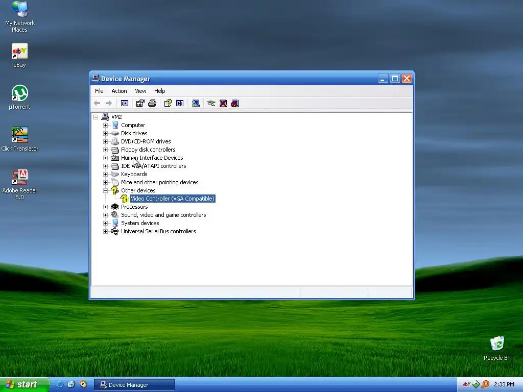Click the Update Driver toolbar icon
The height and width of the screenshot is (392, 523).
[211, 103]
